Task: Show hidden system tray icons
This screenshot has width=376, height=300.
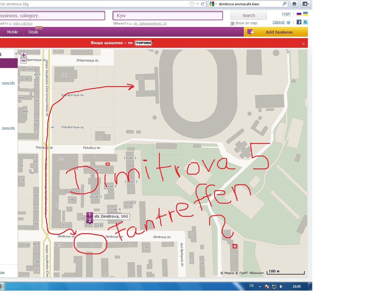Action: click(x=260, y=287)
